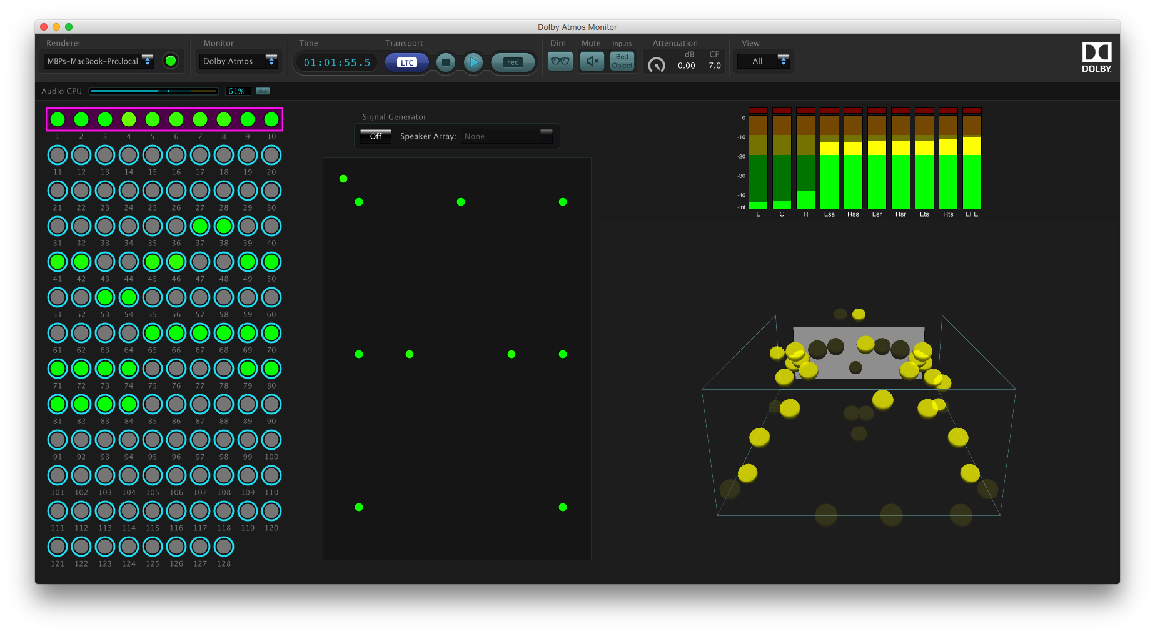The width and height of the screenshot is (1155, 634).
Task: Click the Dolby logo icon
Action: tap(1097, 57)
